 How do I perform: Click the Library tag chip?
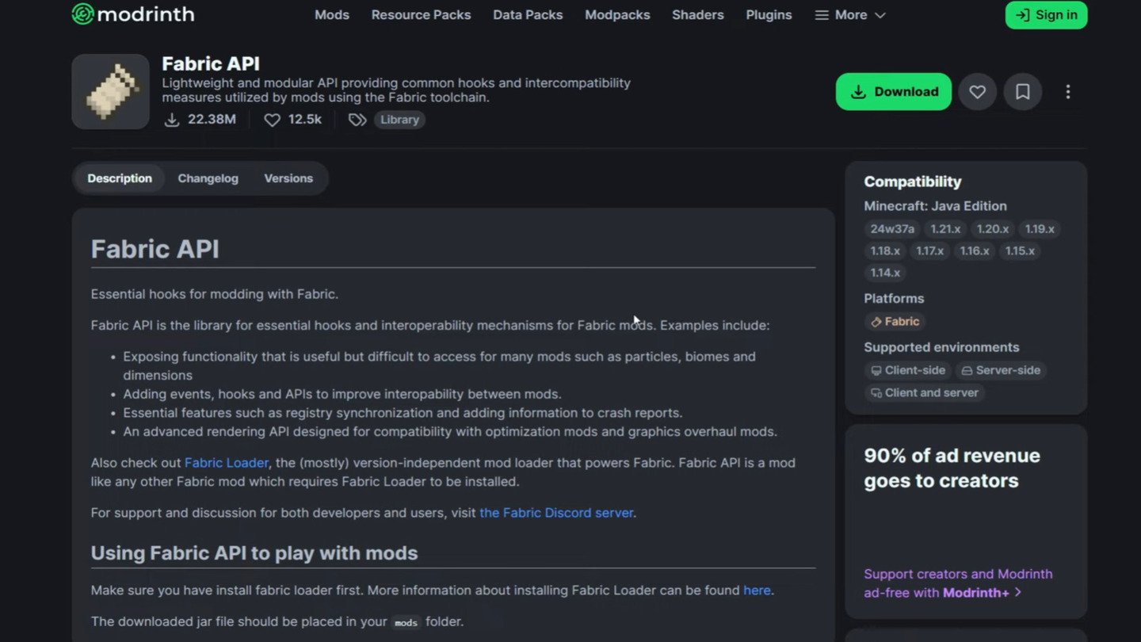399,120
